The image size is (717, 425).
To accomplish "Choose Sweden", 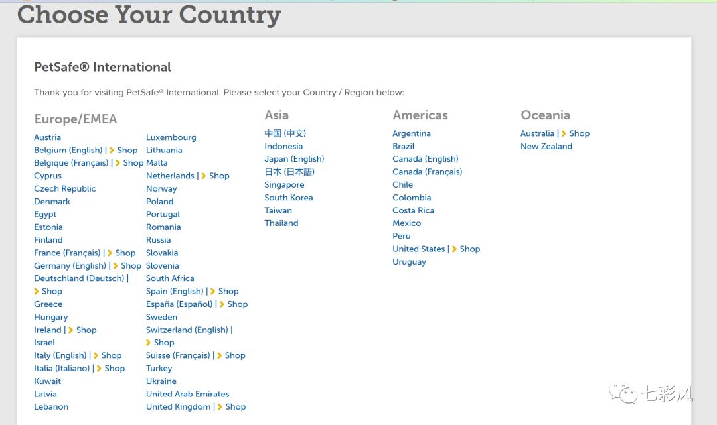I will tap(161, 317).
